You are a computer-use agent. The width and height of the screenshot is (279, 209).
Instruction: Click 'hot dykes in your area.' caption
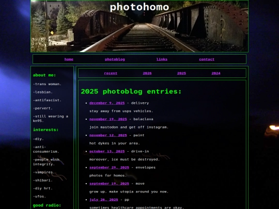[x=115, y=143]
